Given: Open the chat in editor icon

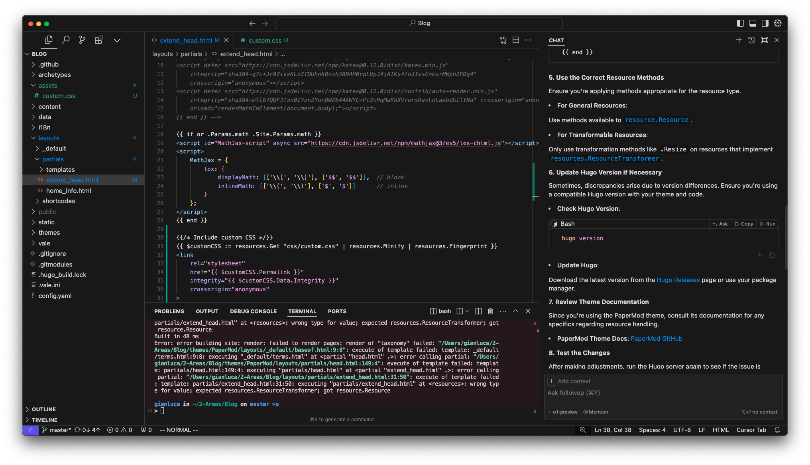Looking at the screenshot, I should 764,40.
